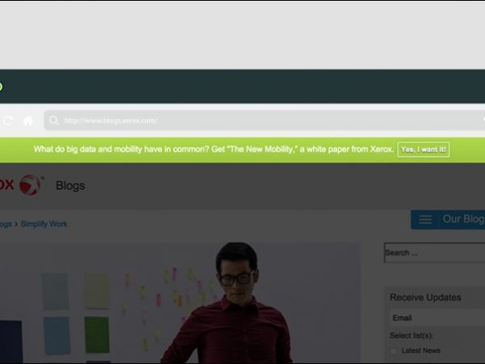
Task: Click the browser reload icon
Action: 7,121
